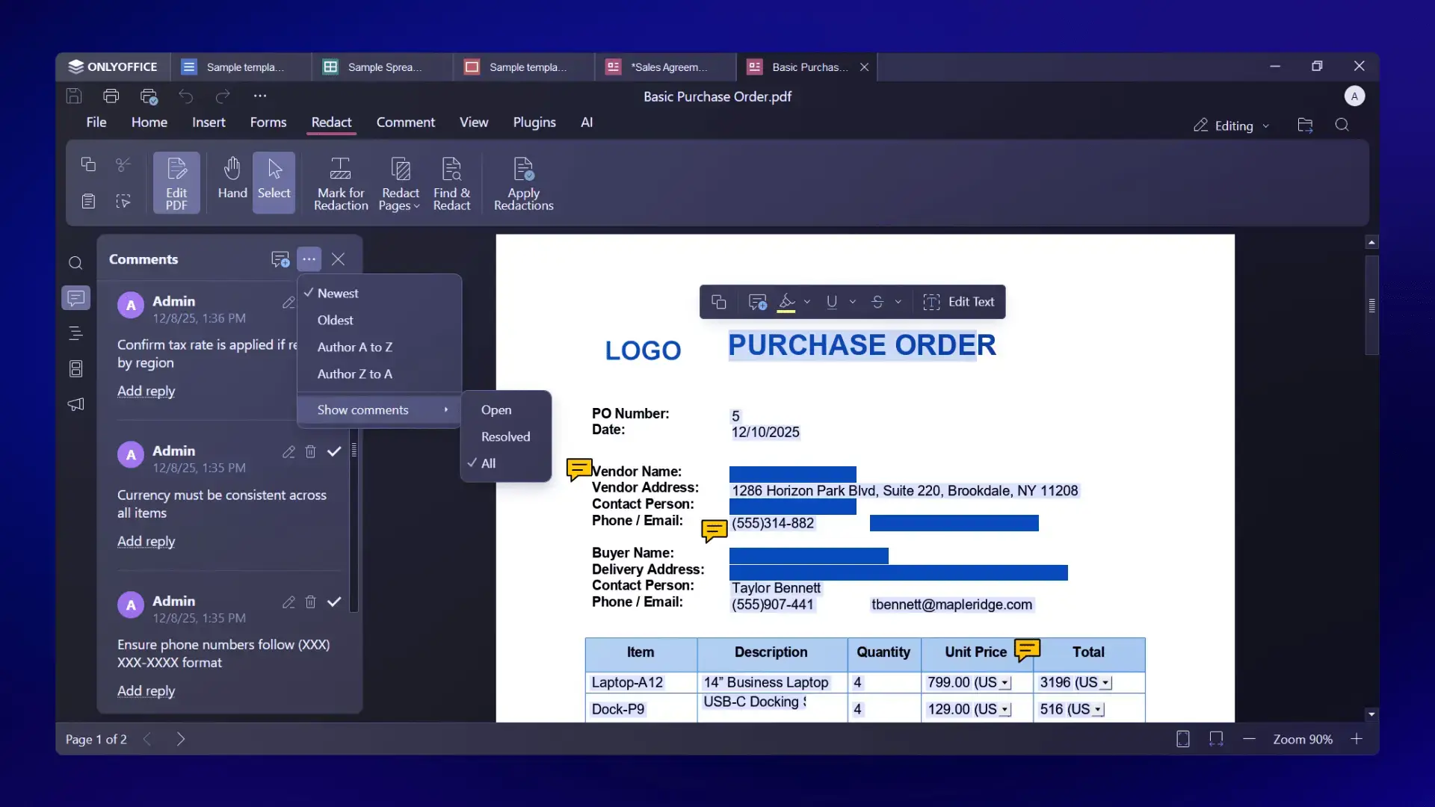Open highlight color dropdown arrow in floating toolbar
The height and width of the screenshot is (807, 1435).
point(807,302)
